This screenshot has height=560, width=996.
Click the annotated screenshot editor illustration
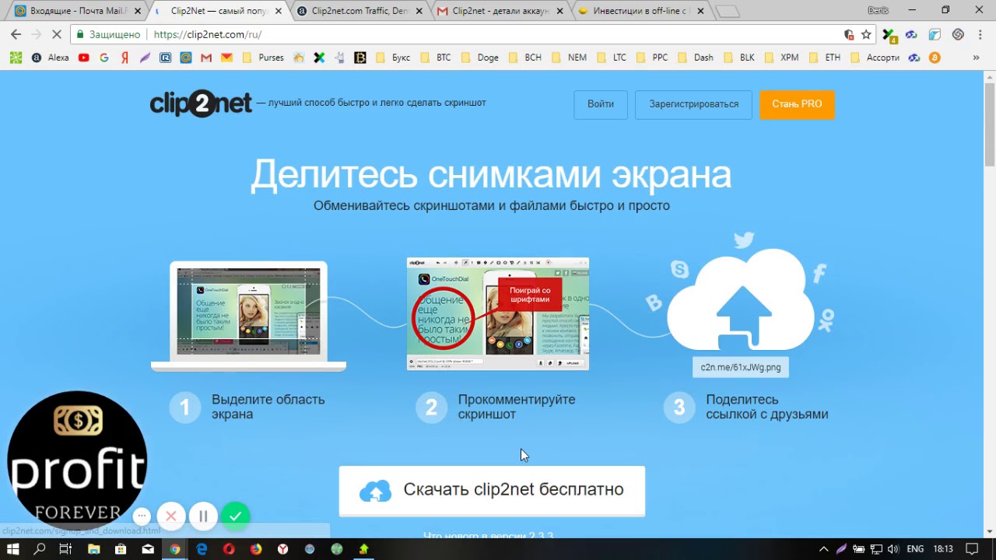[x=498, y=313]
